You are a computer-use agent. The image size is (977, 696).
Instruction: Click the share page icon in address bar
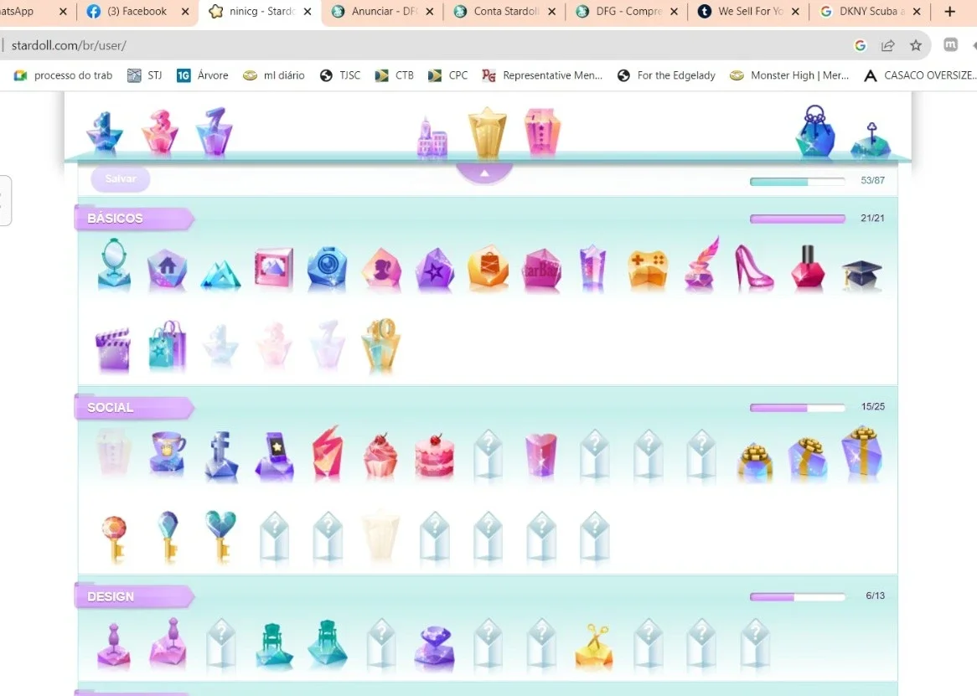[888, 45]
